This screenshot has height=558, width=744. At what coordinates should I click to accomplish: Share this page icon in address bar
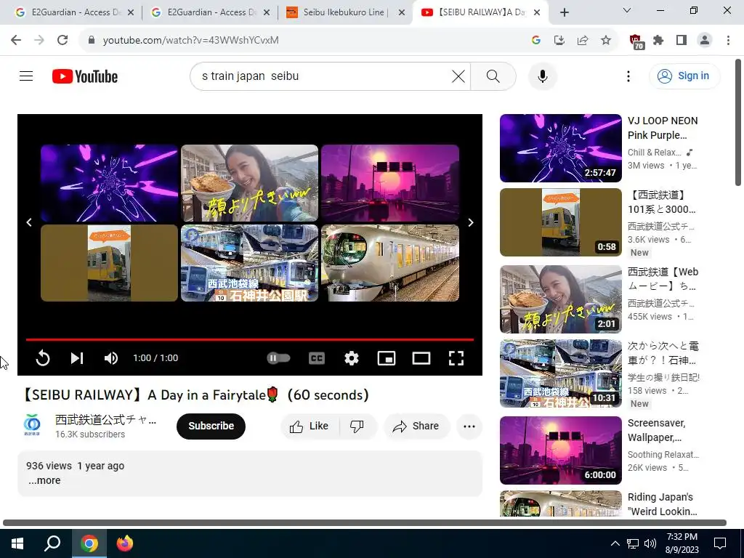pyautogui.click(x=583, y=41)
